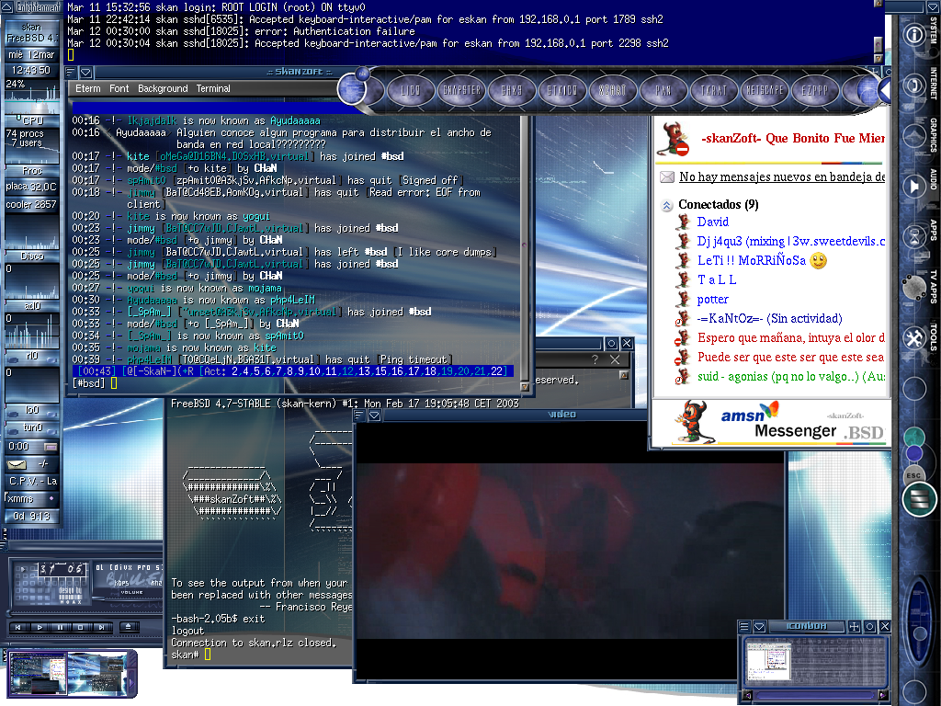Select contact Dj j4qu3 in aMSN
The height and width of the screenshot is (706, 941).
click(x=791, y=242)
